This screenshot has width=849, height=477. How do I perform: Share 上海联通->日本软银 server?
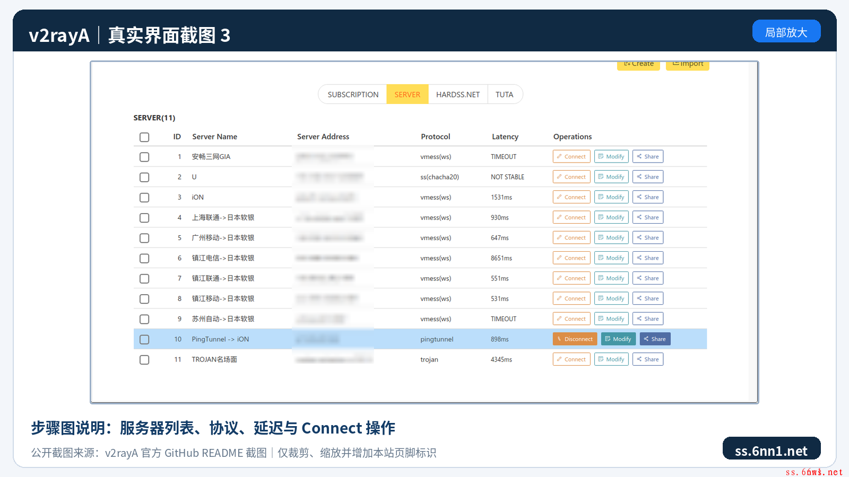coord(648,217)
